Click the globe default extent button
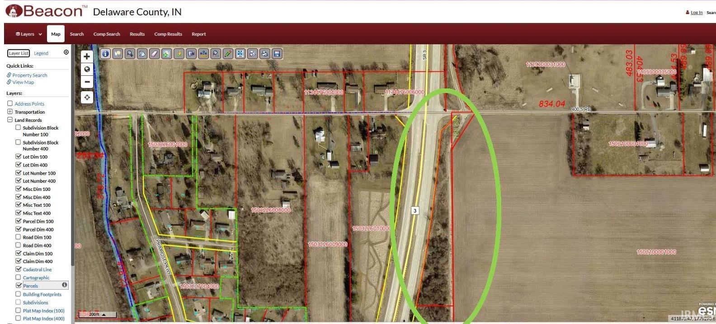 click(87, 69)
